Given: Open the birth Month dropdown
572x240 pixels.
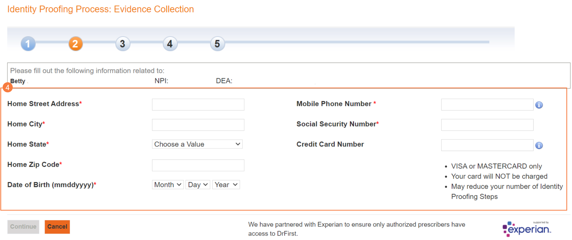Looking at the screenshot, I should coord(168,185).
